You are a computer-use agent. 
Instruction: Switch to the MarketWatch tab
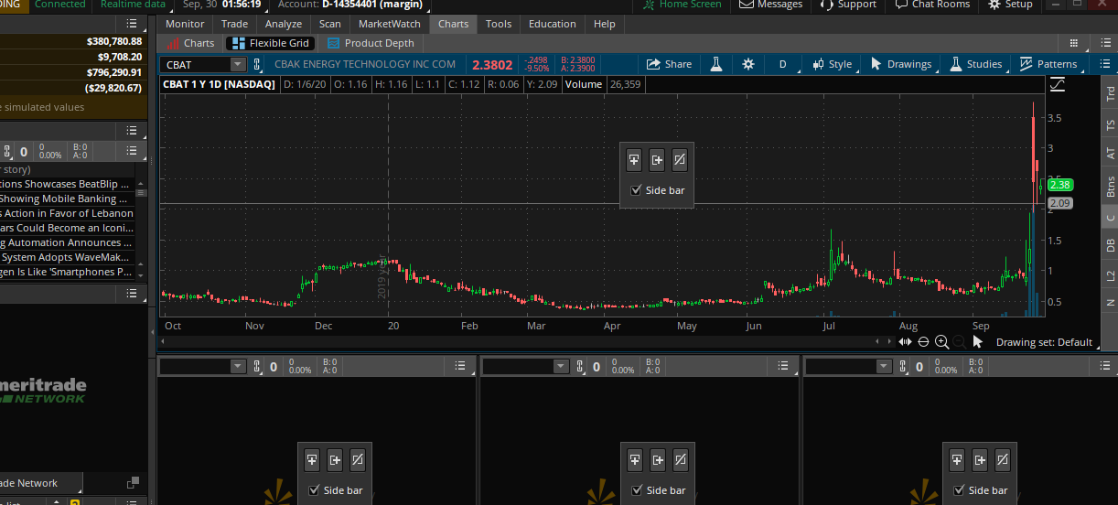389,24
